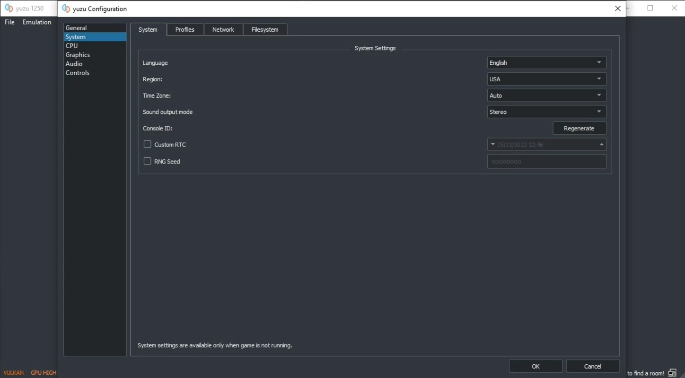Select Controls in the settings list
Viewport: 685px width, 378px height.
tap(95, 73)
